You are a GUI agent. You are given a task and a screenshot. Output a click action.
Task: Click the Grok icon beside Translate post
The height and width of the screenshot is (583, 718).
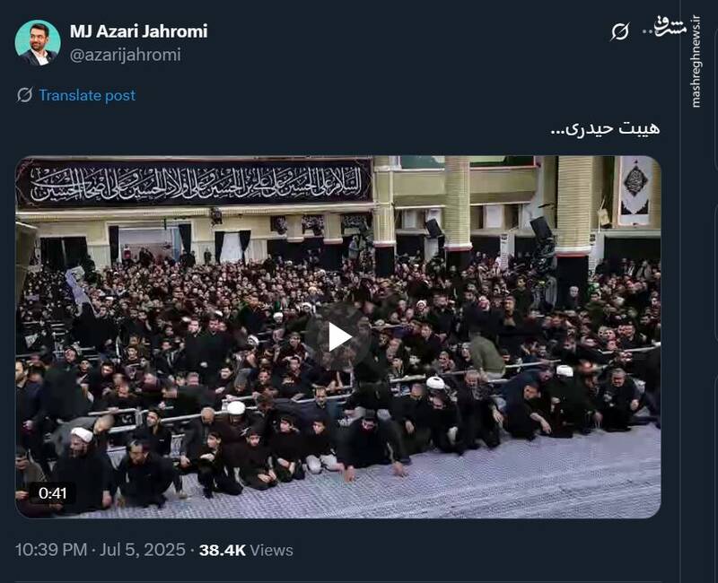[x=24, y=95]
